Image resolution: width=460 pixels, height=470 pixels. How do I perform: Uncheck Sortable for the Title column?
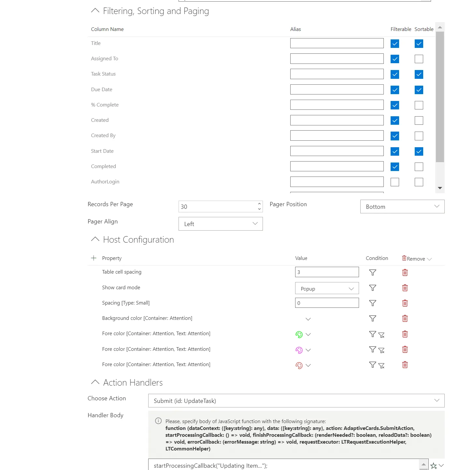[x=419, y=43]
